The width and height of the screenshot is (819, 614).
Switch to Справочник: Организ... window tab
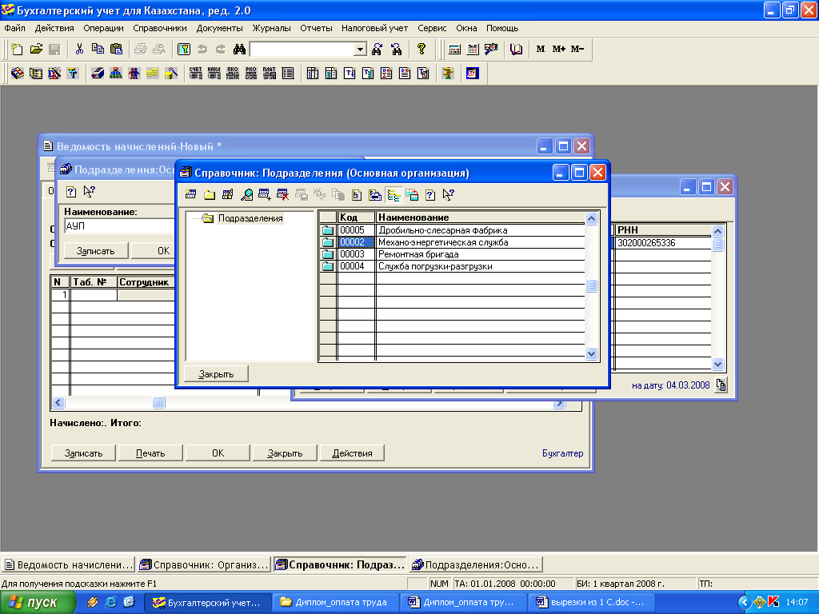coord(204,564)
